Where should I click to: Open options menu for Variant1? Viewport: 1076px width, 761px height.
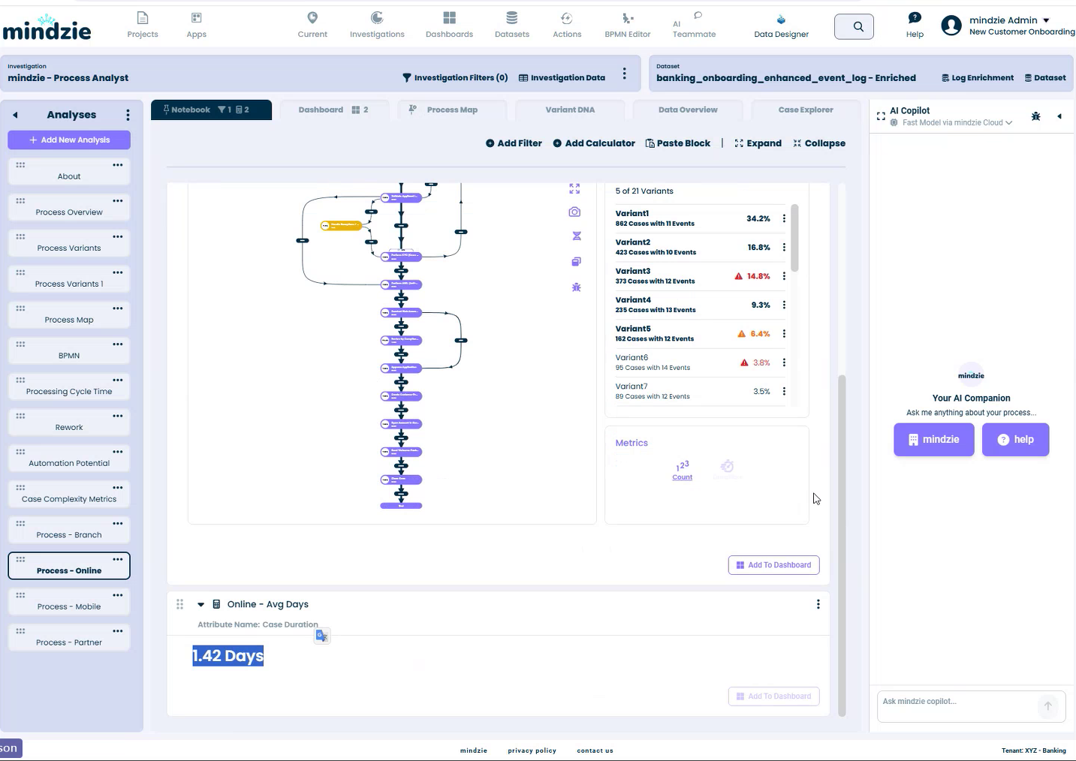click(x=784, y=218)
